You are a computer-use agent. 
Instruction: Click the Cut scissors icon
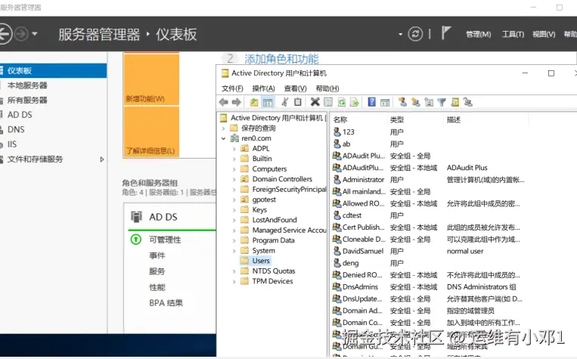click(x=285, y=102)
